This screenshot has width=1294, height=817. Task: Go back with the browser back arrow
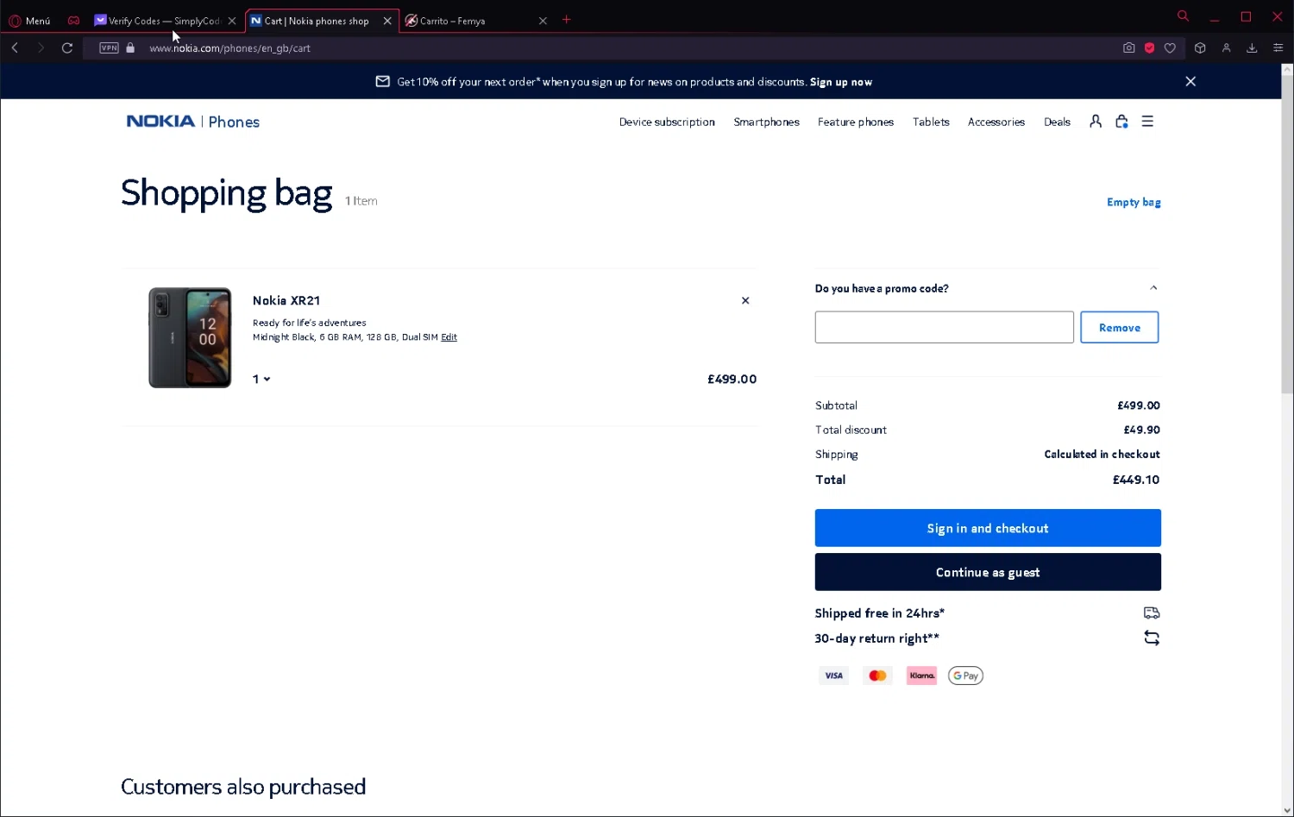pos(15,48)
